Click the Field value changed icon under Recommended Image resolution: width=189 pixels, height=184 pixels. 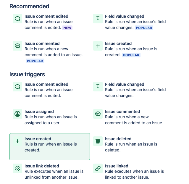pyautogui.click(x=98, y=19)
